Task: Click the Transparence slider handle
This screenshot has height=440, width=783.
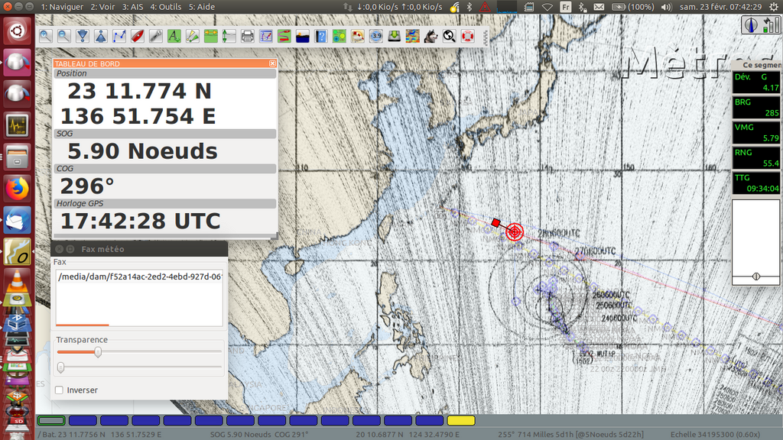Action: [98, 352]
